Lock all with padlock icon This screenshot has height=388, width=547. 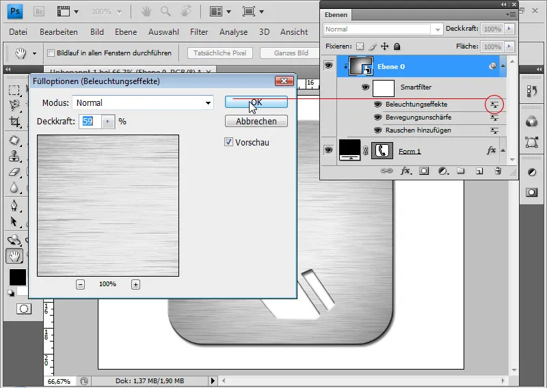[x=397, y=46]
